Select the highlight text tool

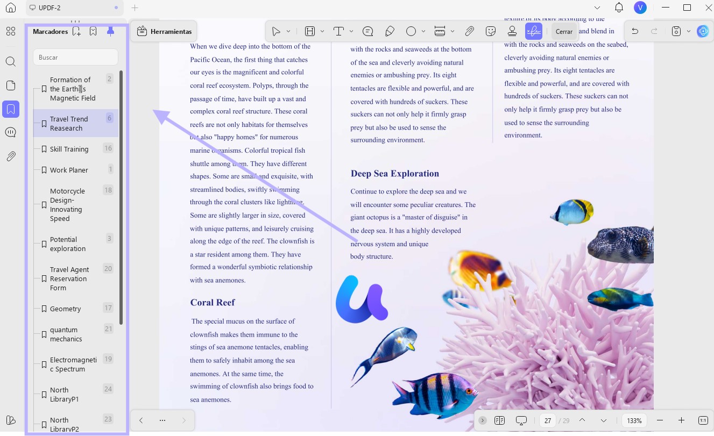point(310,32)
